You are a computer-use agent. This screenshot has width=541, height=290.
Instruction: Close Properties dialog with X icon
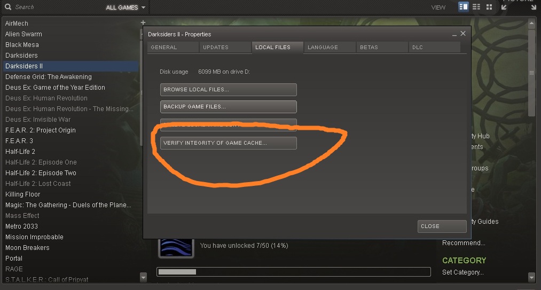[x=463, y=34]
